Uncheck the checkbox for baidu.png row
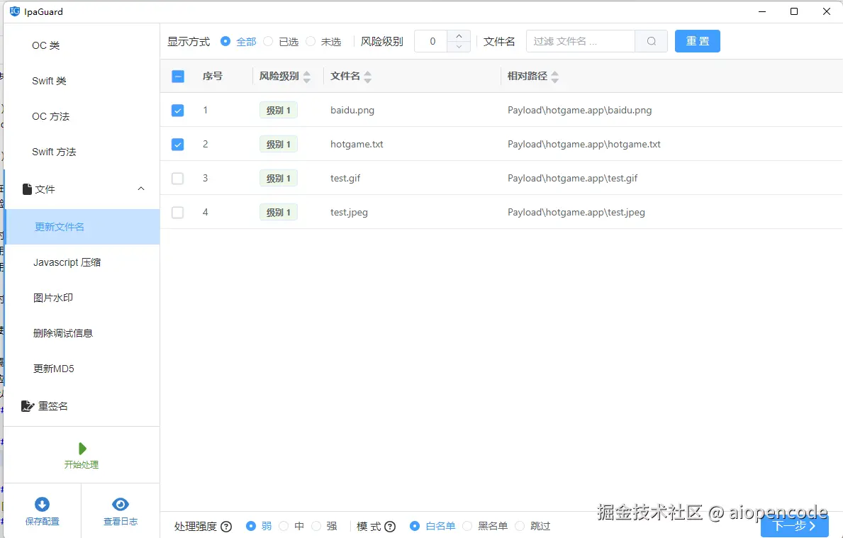 tap(177, 110)
